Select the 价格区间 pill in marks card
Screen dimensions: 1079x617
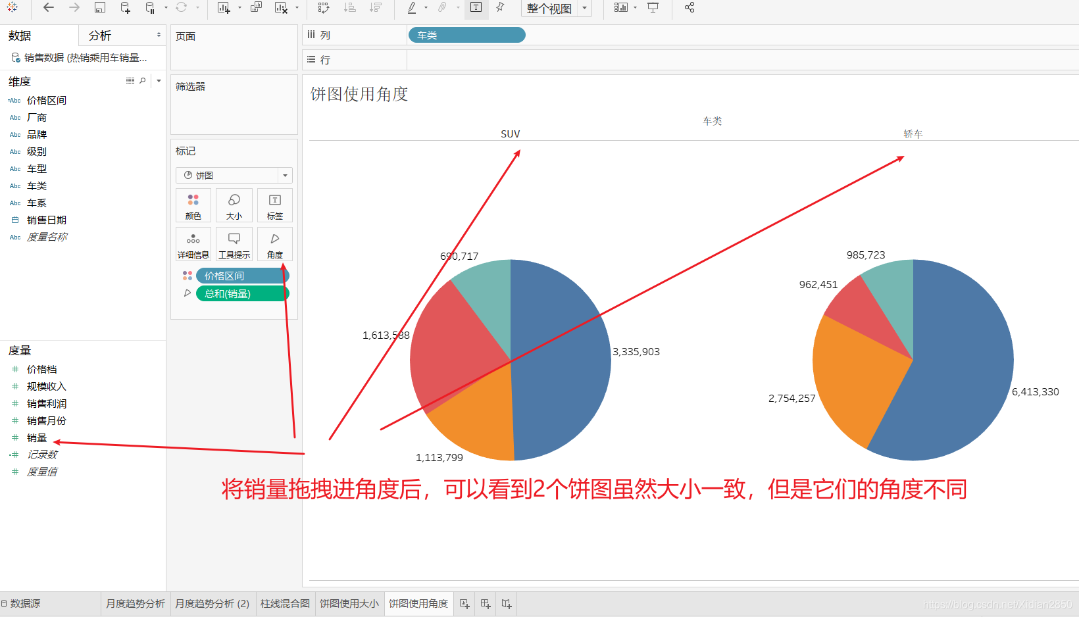coord(243,276)
